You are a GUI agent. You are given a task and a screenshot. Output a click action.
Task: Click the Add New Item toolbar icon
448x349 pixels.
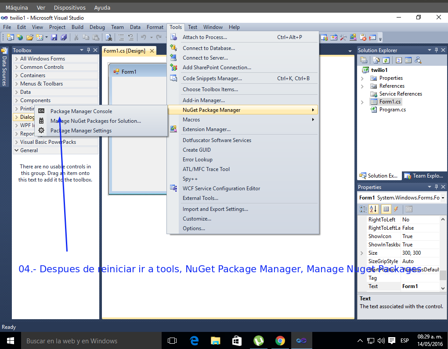pyautogui.click(x=40, y=37)
